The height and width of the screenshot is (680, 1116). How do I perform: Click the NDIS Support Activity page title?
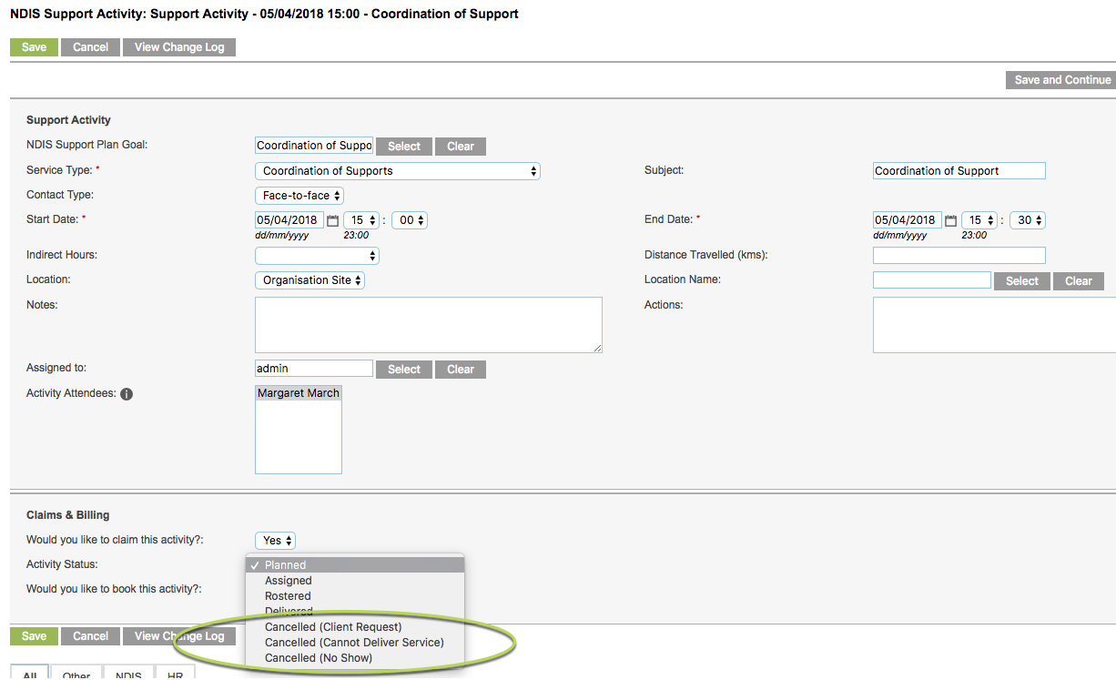coord(264,15)
